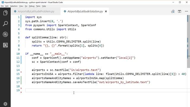Open the Tasks menu
Viewport: 190px width, 107px height.
click(x=38, y=6)
